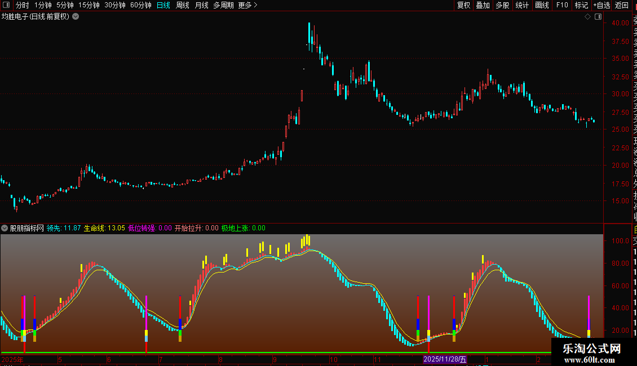Click the 100.0 indicator axis label

(x=620, y=240)
